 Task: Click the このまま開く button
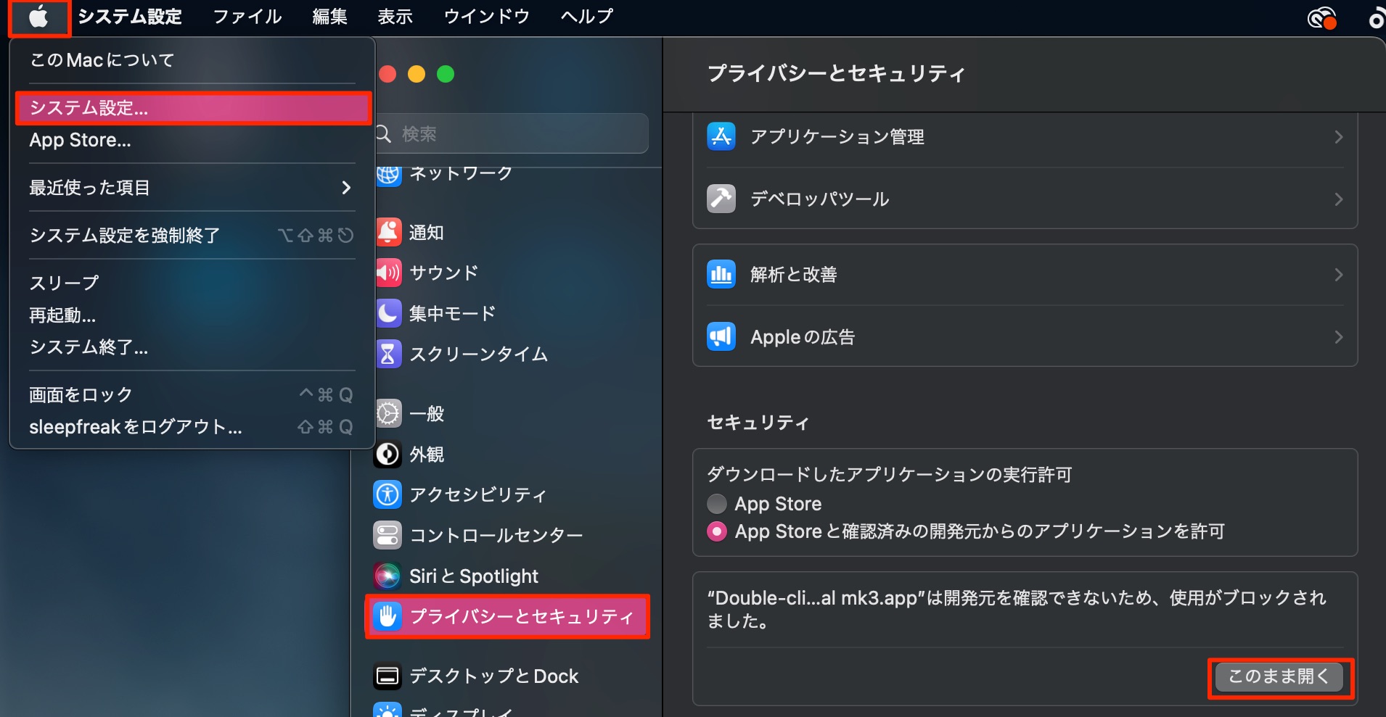pyautogui.click(x=1279, y=676)
